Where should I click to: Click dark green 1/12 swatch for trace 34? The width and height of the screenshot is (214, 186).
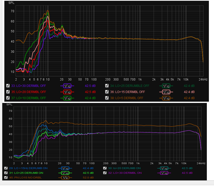[166, 86]
